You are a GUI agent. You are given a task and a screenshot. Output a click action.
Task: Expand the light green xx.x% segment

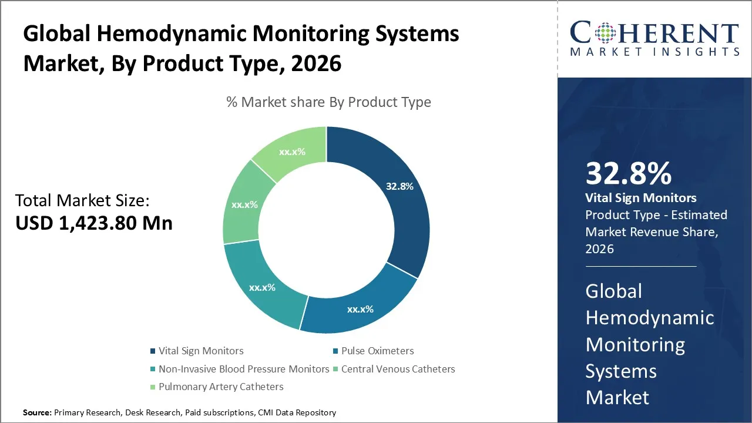coord(292,152)
